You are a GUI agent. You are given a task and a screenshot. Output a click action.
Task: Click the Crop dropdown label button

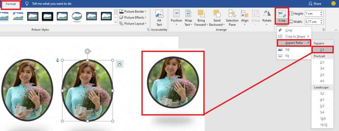(x=282, y=21)
